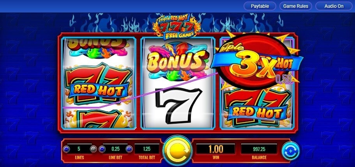The width and height of the screenshot is (355, 167).
Task: Toggle the Audio On setting
Action: [x=334, y=6]
